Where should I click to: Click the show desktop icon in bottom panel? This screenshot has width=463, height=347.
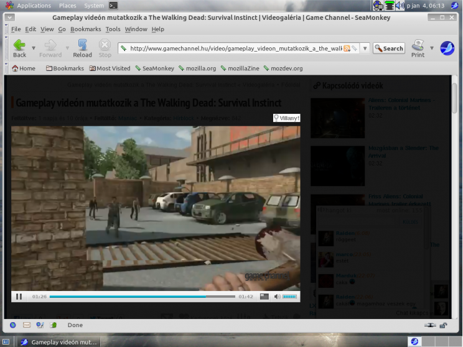(x=6, y=342)
